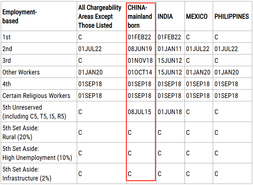Select the 01JAN11 date cell
The width and height of the screenshot is (253, 185).
point(170,49)
